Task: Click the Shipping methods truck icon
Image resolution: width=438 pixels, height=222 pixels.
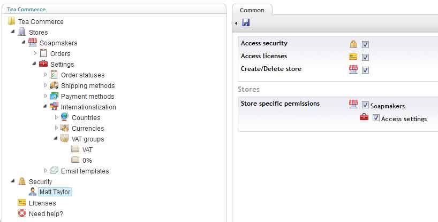Action: 54,85
